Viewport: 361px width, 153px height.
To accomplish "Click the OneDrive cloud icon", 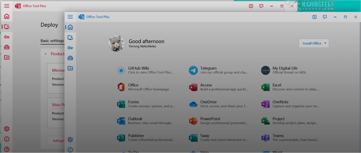I will point(193,104).
